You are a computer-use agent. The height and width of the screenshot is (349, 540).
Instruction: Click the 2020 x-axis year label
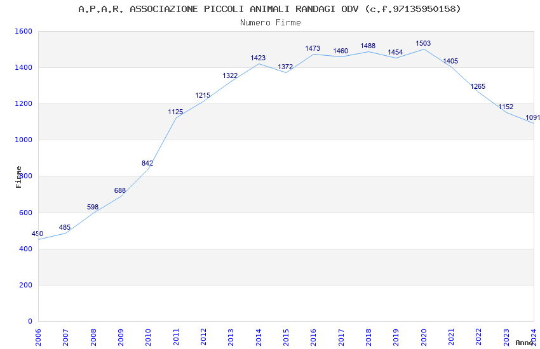(x=424, y=338)
